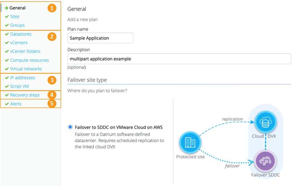Click orange callout badge number 5
The image size is (297, 186).
pos(52,103)
